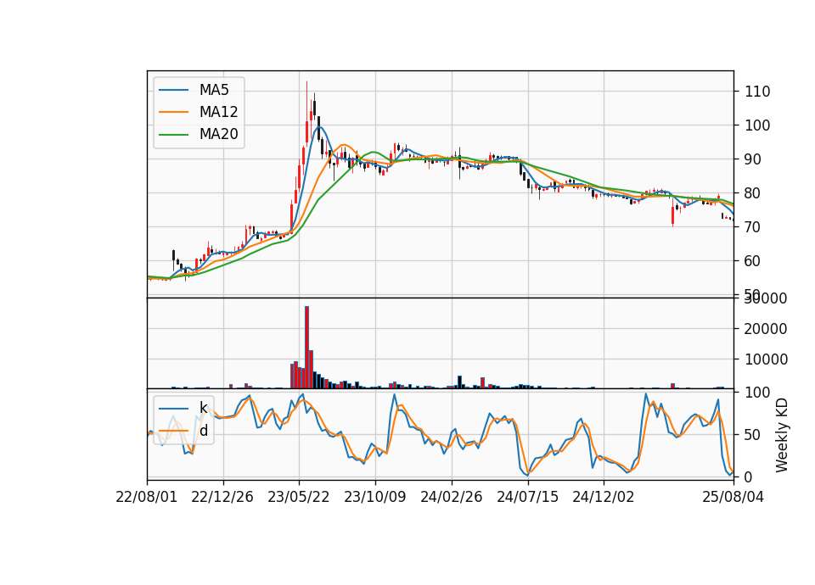Click the MA5 legend label

[x=214, y=90]
